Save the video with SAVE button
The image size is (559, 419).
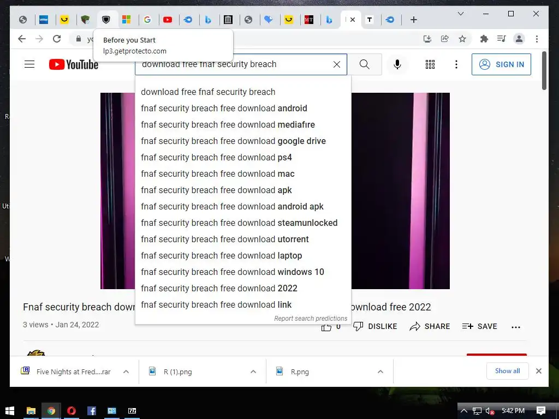(479, 326)
